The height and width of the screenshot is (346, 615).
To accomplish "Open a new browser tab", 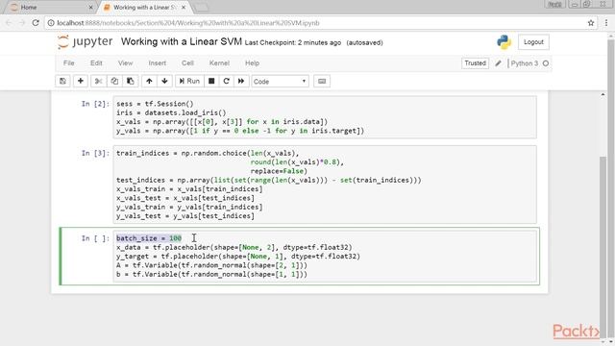I will (201, 8).
